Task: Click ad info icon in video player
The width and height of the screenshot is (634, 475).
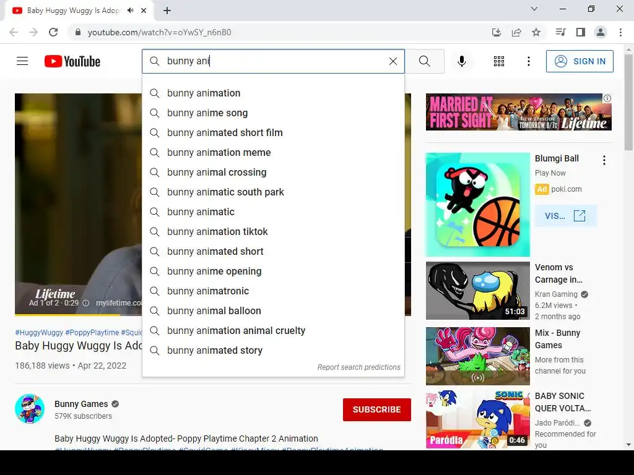Action: [x=85, y=303]
